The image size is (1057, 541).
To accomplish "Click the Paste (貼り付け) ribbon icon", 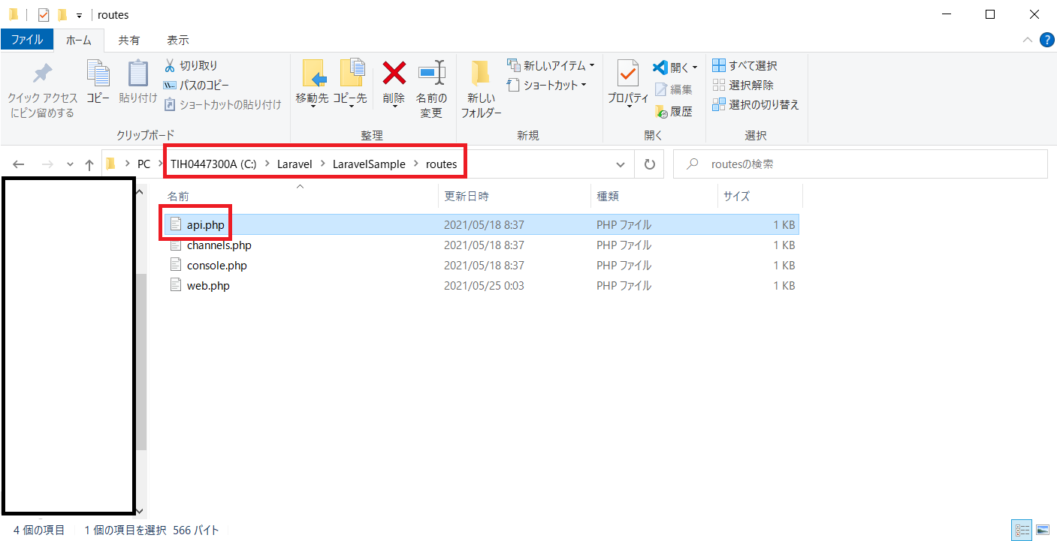I will point(138,74).
